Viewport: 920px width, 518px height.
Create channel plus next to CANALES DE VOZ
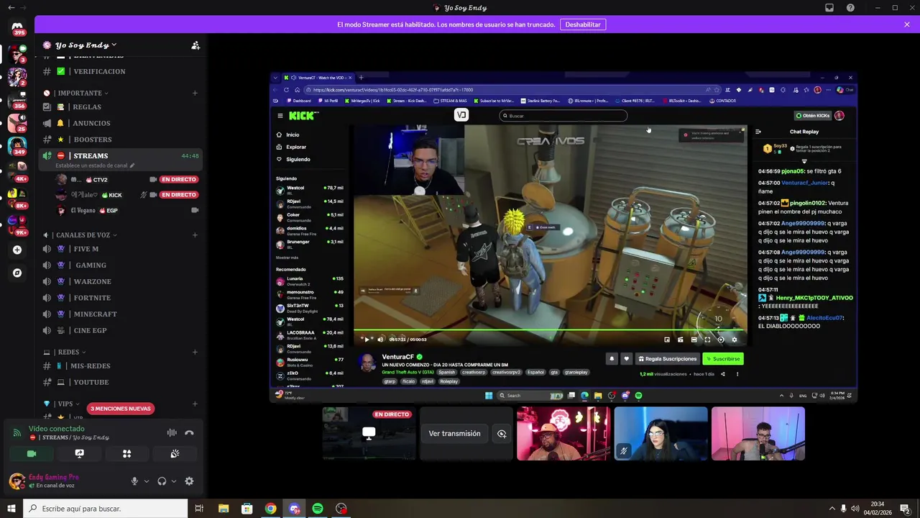click(195, 235)
